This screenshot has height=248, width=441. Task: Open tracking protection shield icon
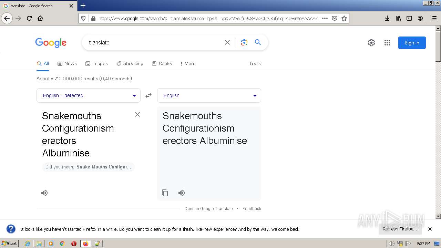click(83, 18)
